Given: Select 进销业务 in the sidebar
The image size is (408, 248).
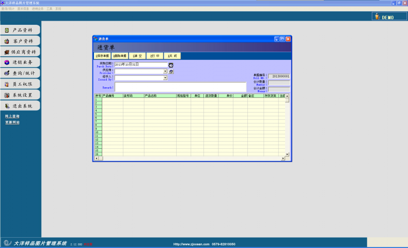Looking at the screenshot, I should [20, 63].
